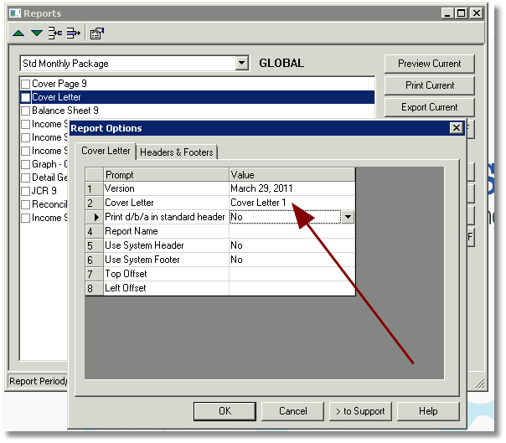The height and width of the screenshot is (443, 506).
Task: Click the Report Name value field
Action: tap(292, 231)
